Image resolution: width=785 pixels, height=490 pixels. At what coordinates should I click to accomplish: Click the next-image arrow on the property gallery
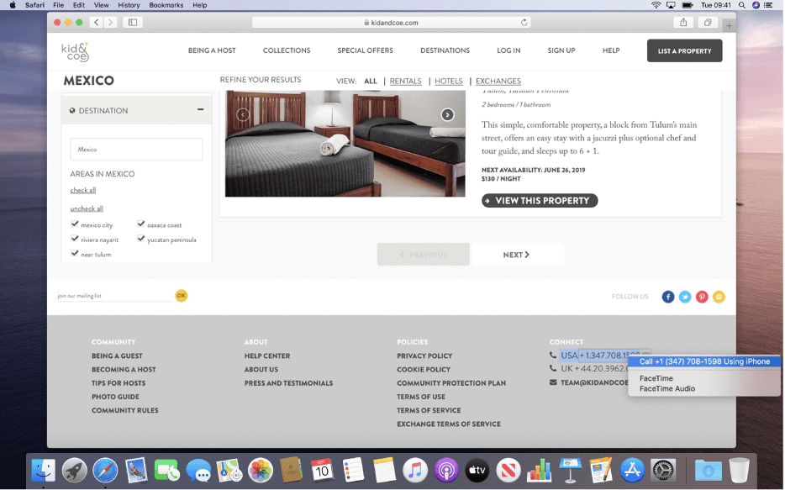coord(448,113)
